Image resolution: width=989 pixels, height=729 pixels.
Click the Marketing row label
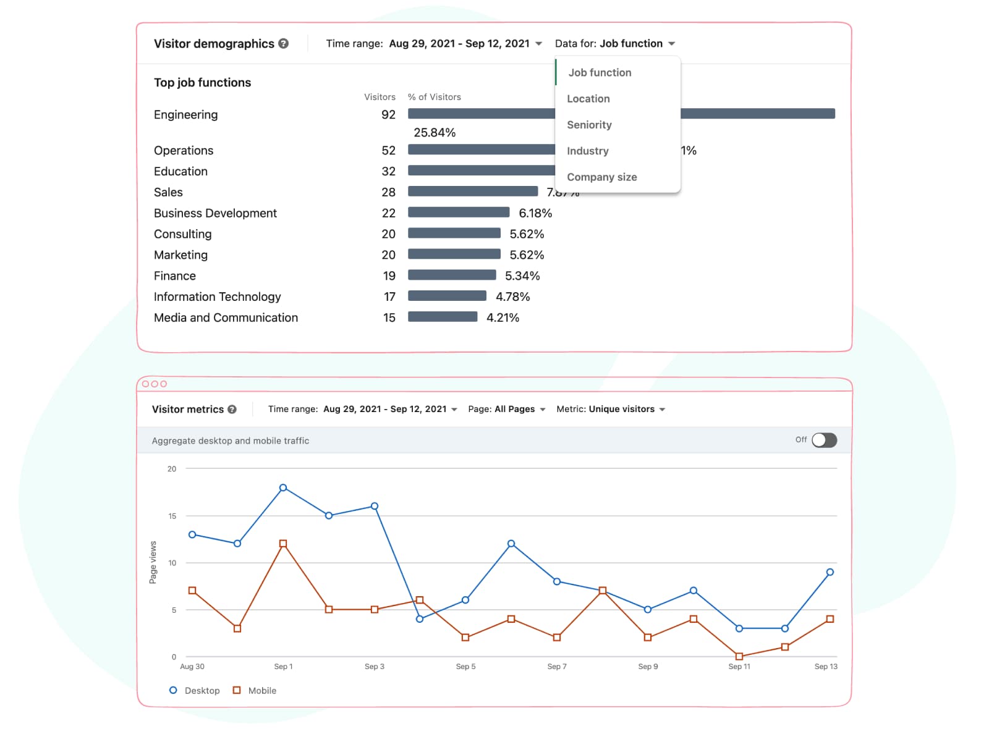click(x=180, y=255)
